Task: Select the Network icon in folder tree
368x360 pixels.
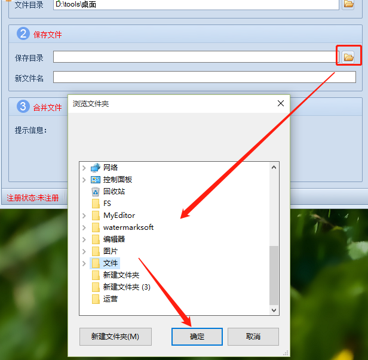Action: (96, 168)
